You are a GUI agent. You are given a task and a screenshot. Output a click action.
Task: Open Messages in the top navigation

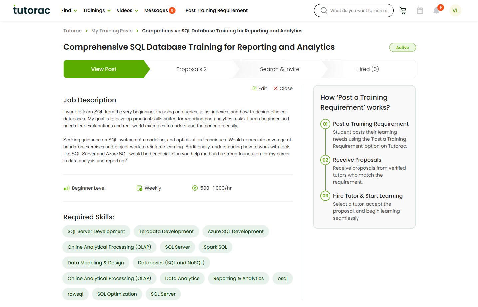click(156, 10)
